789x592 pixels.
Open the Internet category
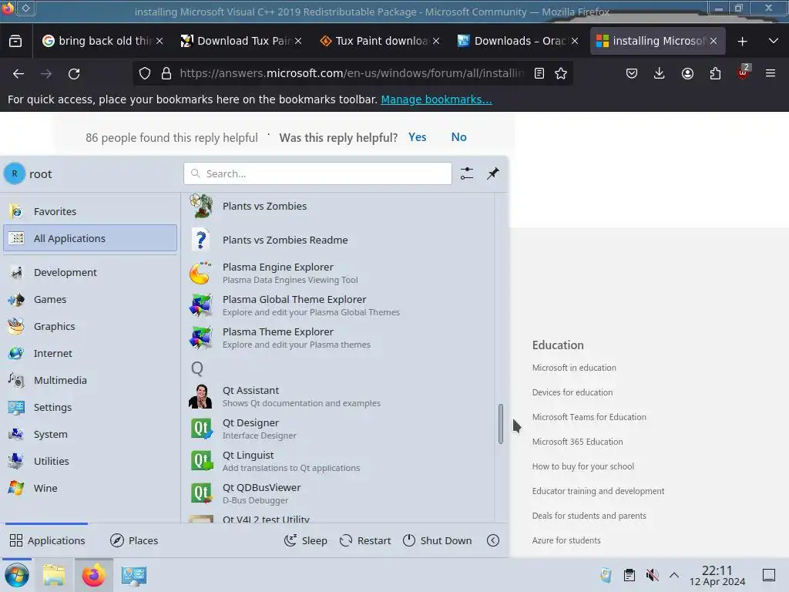pyautogui.click(x=90, y=353)
